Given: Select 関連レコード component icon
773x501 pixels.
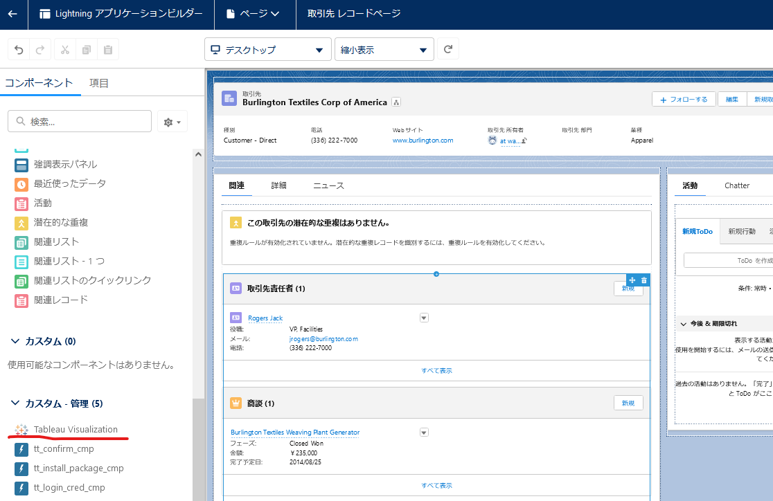Looking at the screenshot, I should (21, 300).
